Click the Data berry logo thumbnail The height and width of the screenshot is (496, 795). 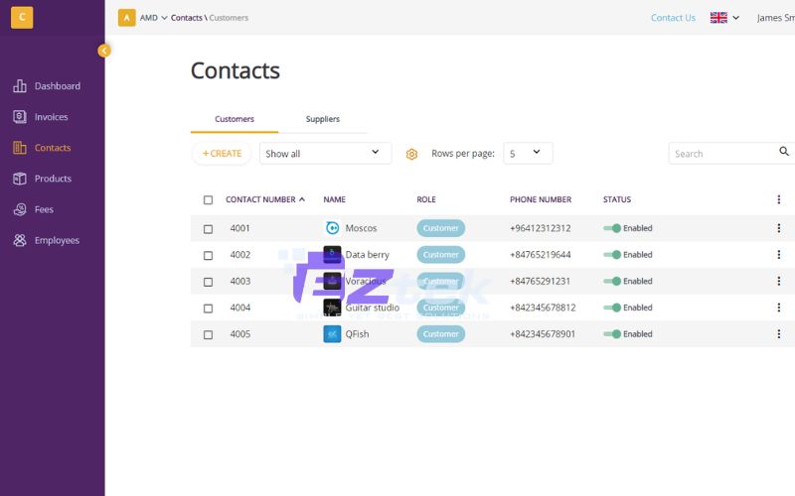pos(332,255)
